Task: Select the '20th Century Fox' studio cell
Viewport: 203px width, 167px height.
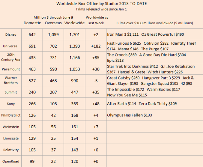Action: pyautogui.click(x=11, y=57)
